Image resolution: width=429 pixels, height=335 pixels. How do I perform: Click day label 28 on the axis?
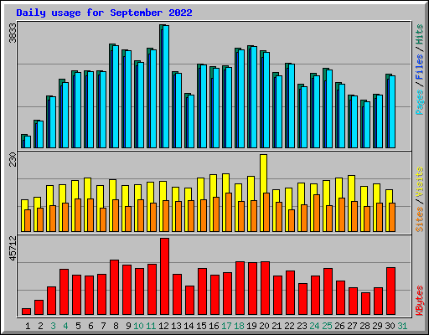(x=364, y=326)
